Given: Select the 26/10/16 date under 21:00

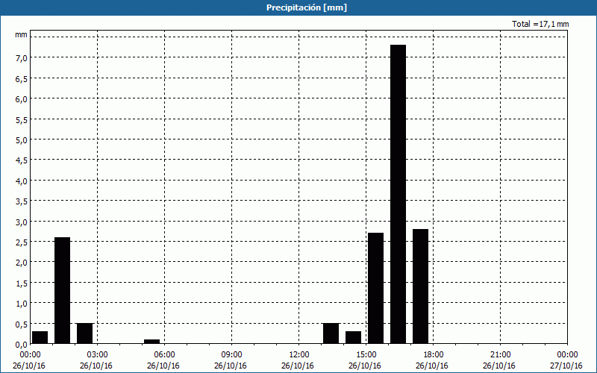Looking at the screenshot, I should click(499, 366).
